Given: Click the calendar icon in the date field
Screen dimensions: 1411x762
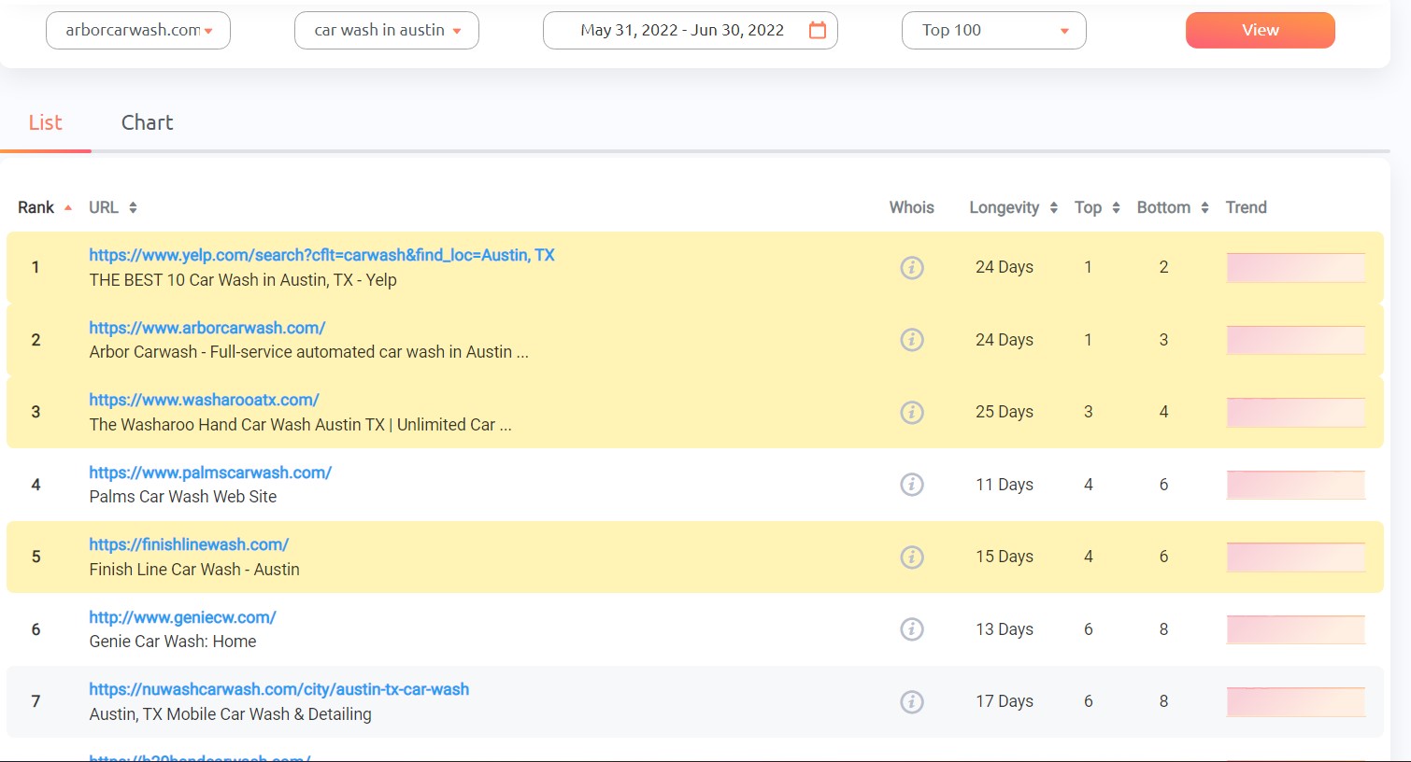Looking at the screenshot, I should (818, 30).
